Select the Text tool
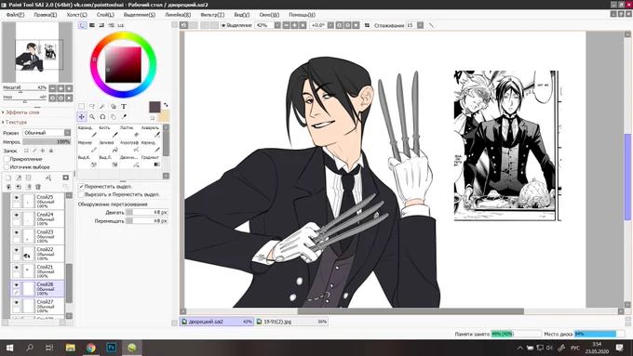 (x=124, y=106)
